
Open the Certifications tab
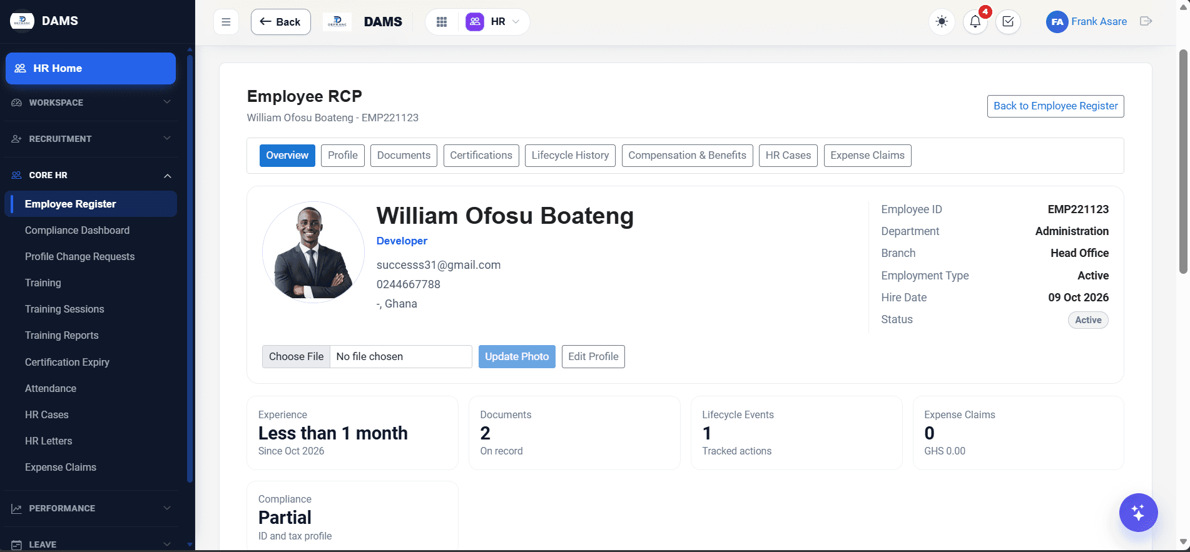(x=481, y=156)
